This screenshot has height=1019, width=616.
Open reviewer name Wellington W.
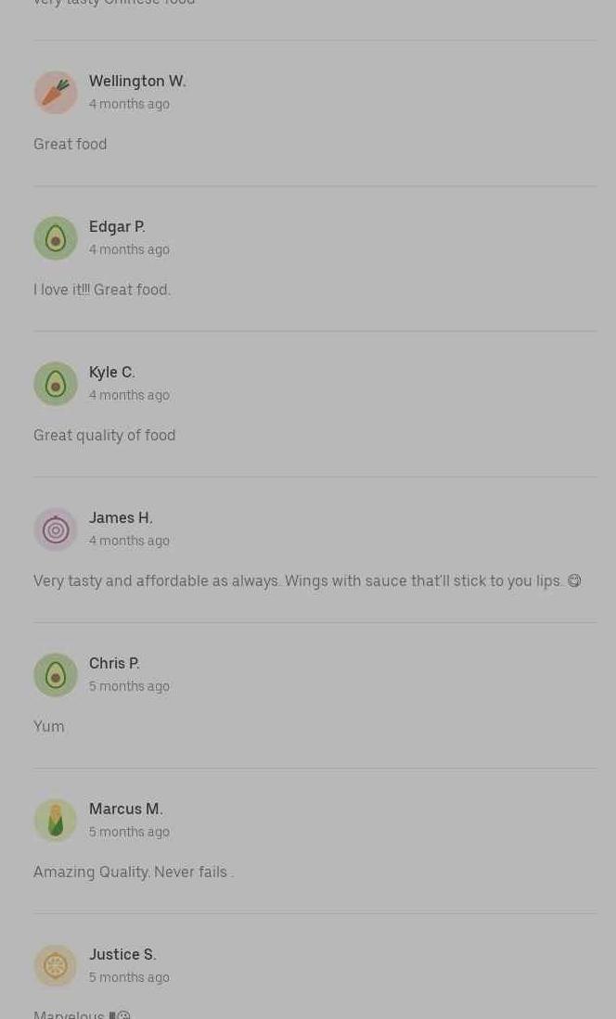pos(137,82)
